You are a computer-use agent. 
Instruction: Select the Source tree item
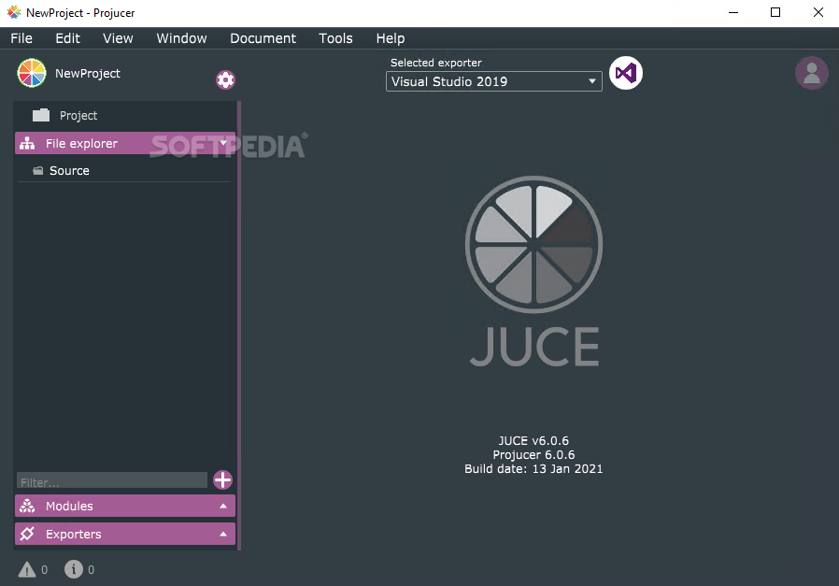pos(124,171)
